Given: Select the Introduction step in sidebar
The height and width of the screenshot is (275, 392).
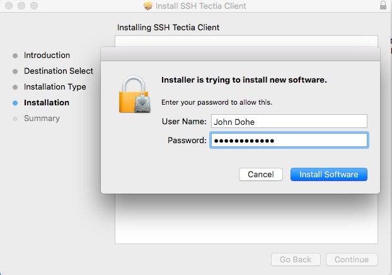Looking at the screenshot, I should [x=47, y=56].
